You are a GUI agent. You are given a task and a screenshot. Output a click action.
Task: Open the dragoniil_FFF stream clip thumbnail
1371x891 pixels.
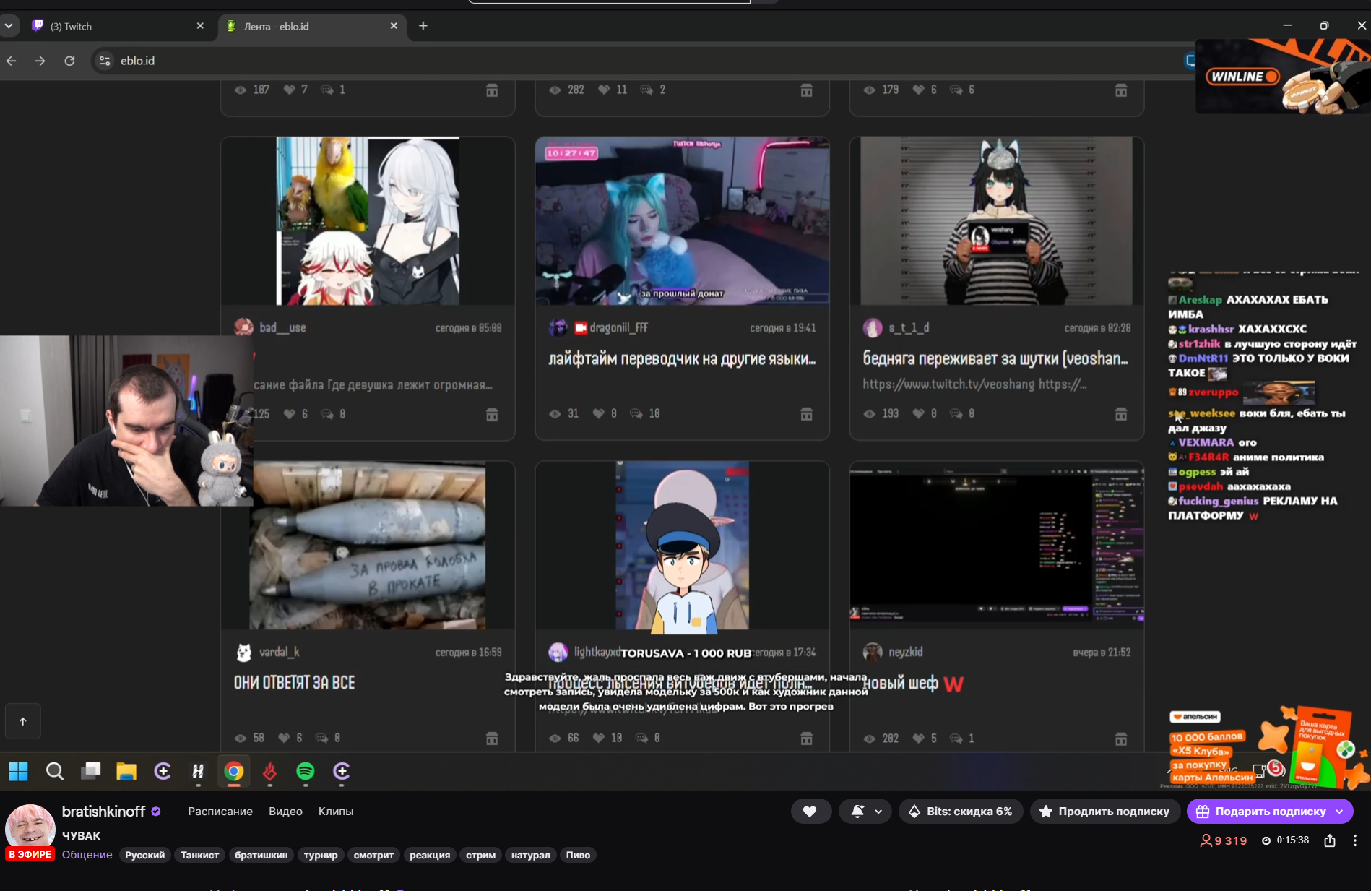click(682, 221)
